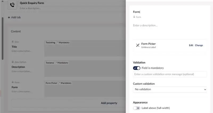
Task: Click the Quick Enquiry Form name field
Action: coord(72,3)
